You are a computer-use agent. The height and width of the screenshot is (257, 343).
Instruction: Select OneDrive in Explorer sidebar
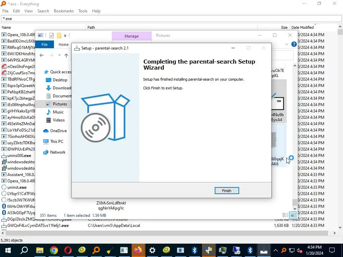pos(55,131)
